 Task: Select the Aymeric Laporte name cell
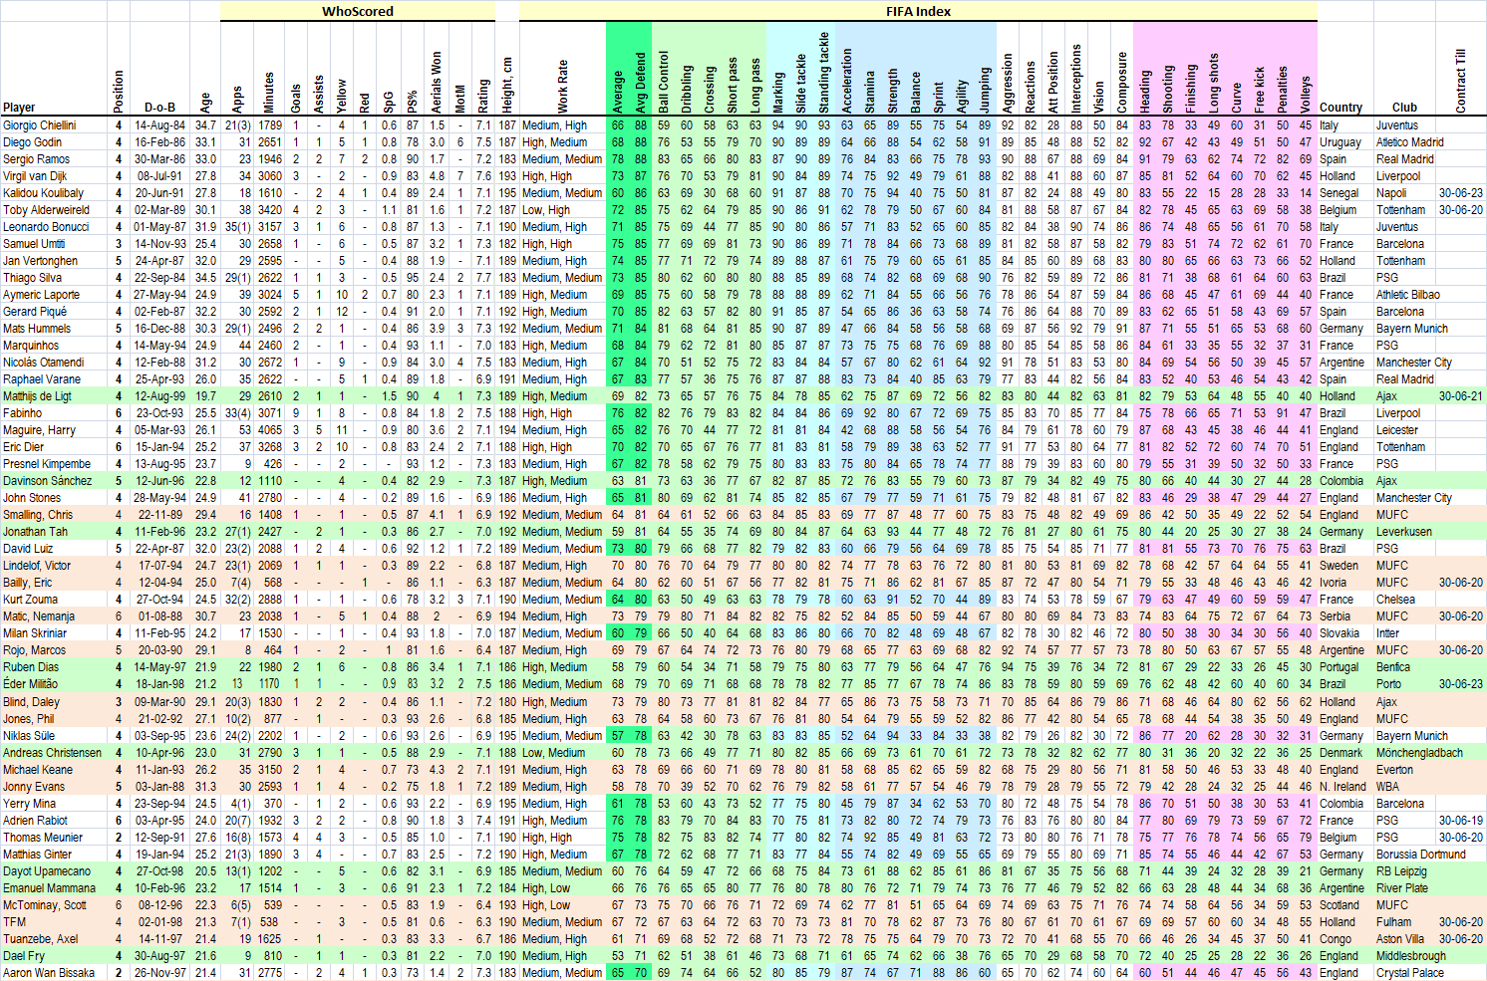pos(54,295)
